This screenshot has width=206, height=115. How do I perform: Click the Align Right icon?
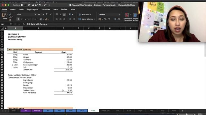64,19
